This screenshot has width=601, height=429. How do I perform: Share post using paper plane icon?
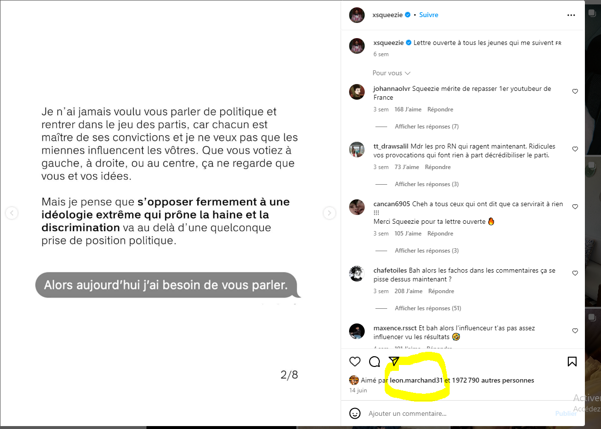click(394, 362)
